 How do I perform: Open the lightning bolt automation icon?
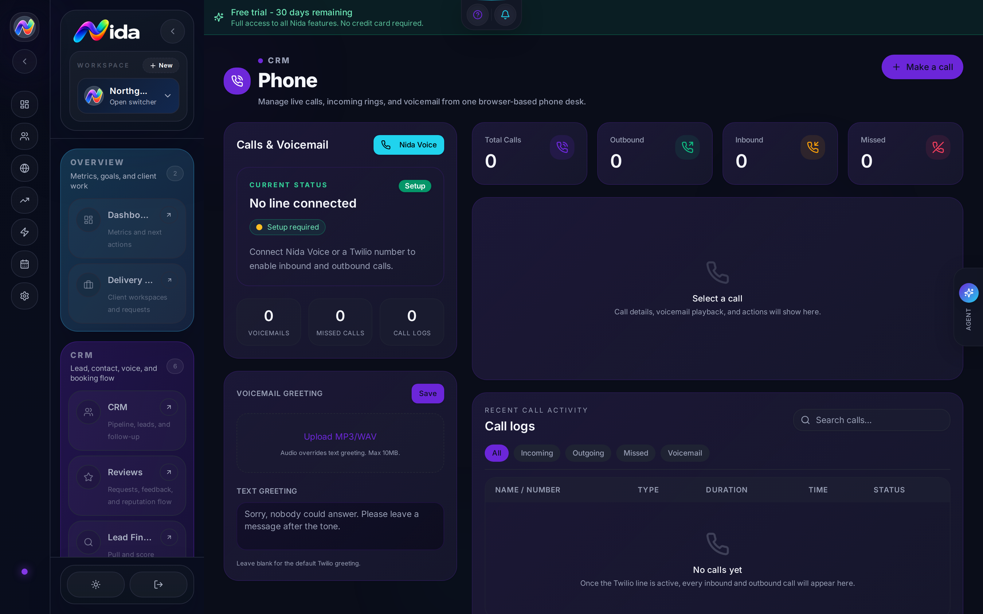[x=25, y=232]
